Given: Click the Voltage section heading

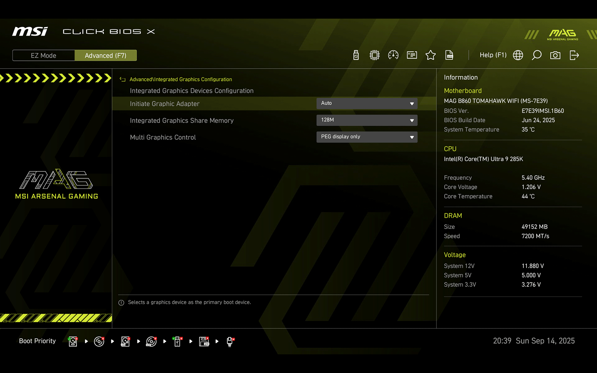Looking at the screenshot, I should [x=455, y=255].
